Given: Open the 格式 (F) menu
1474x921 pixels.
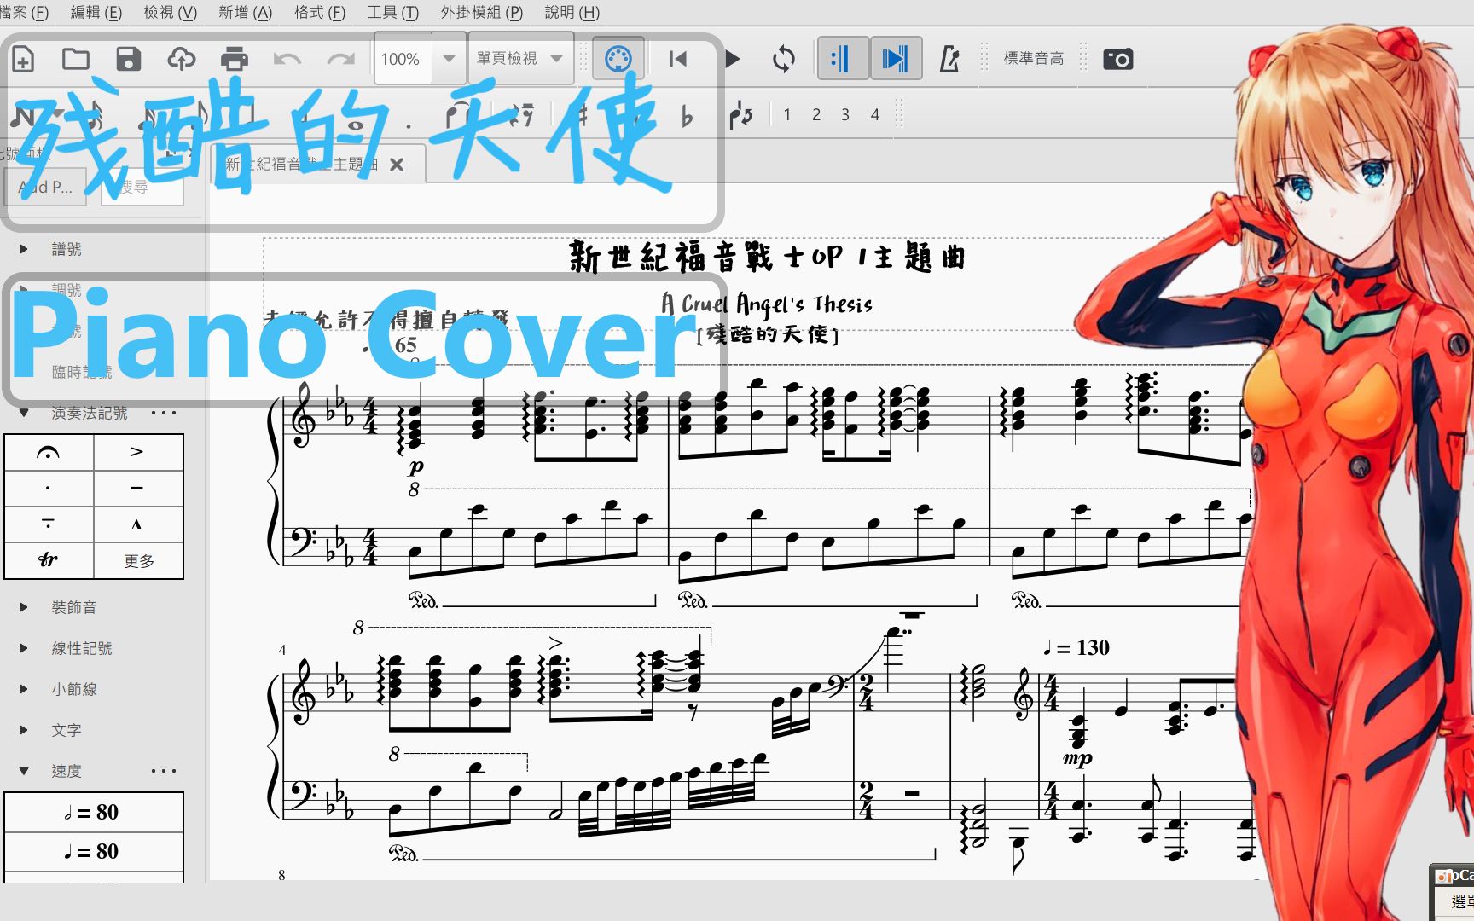Looking at the screenshot, I should [x=320, y=12].
